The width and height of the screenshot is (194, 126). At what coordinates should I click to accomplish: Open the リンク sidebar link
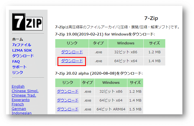click(18, 72)
